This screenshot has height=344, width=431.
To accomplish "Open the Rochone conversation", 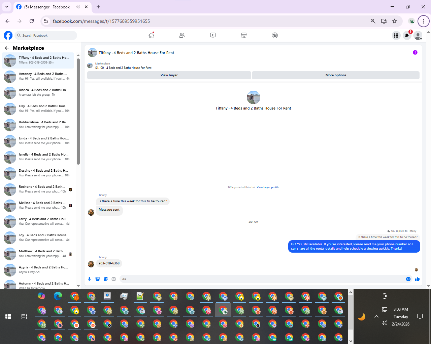I will pyautogui.click(x=38, y=189).
